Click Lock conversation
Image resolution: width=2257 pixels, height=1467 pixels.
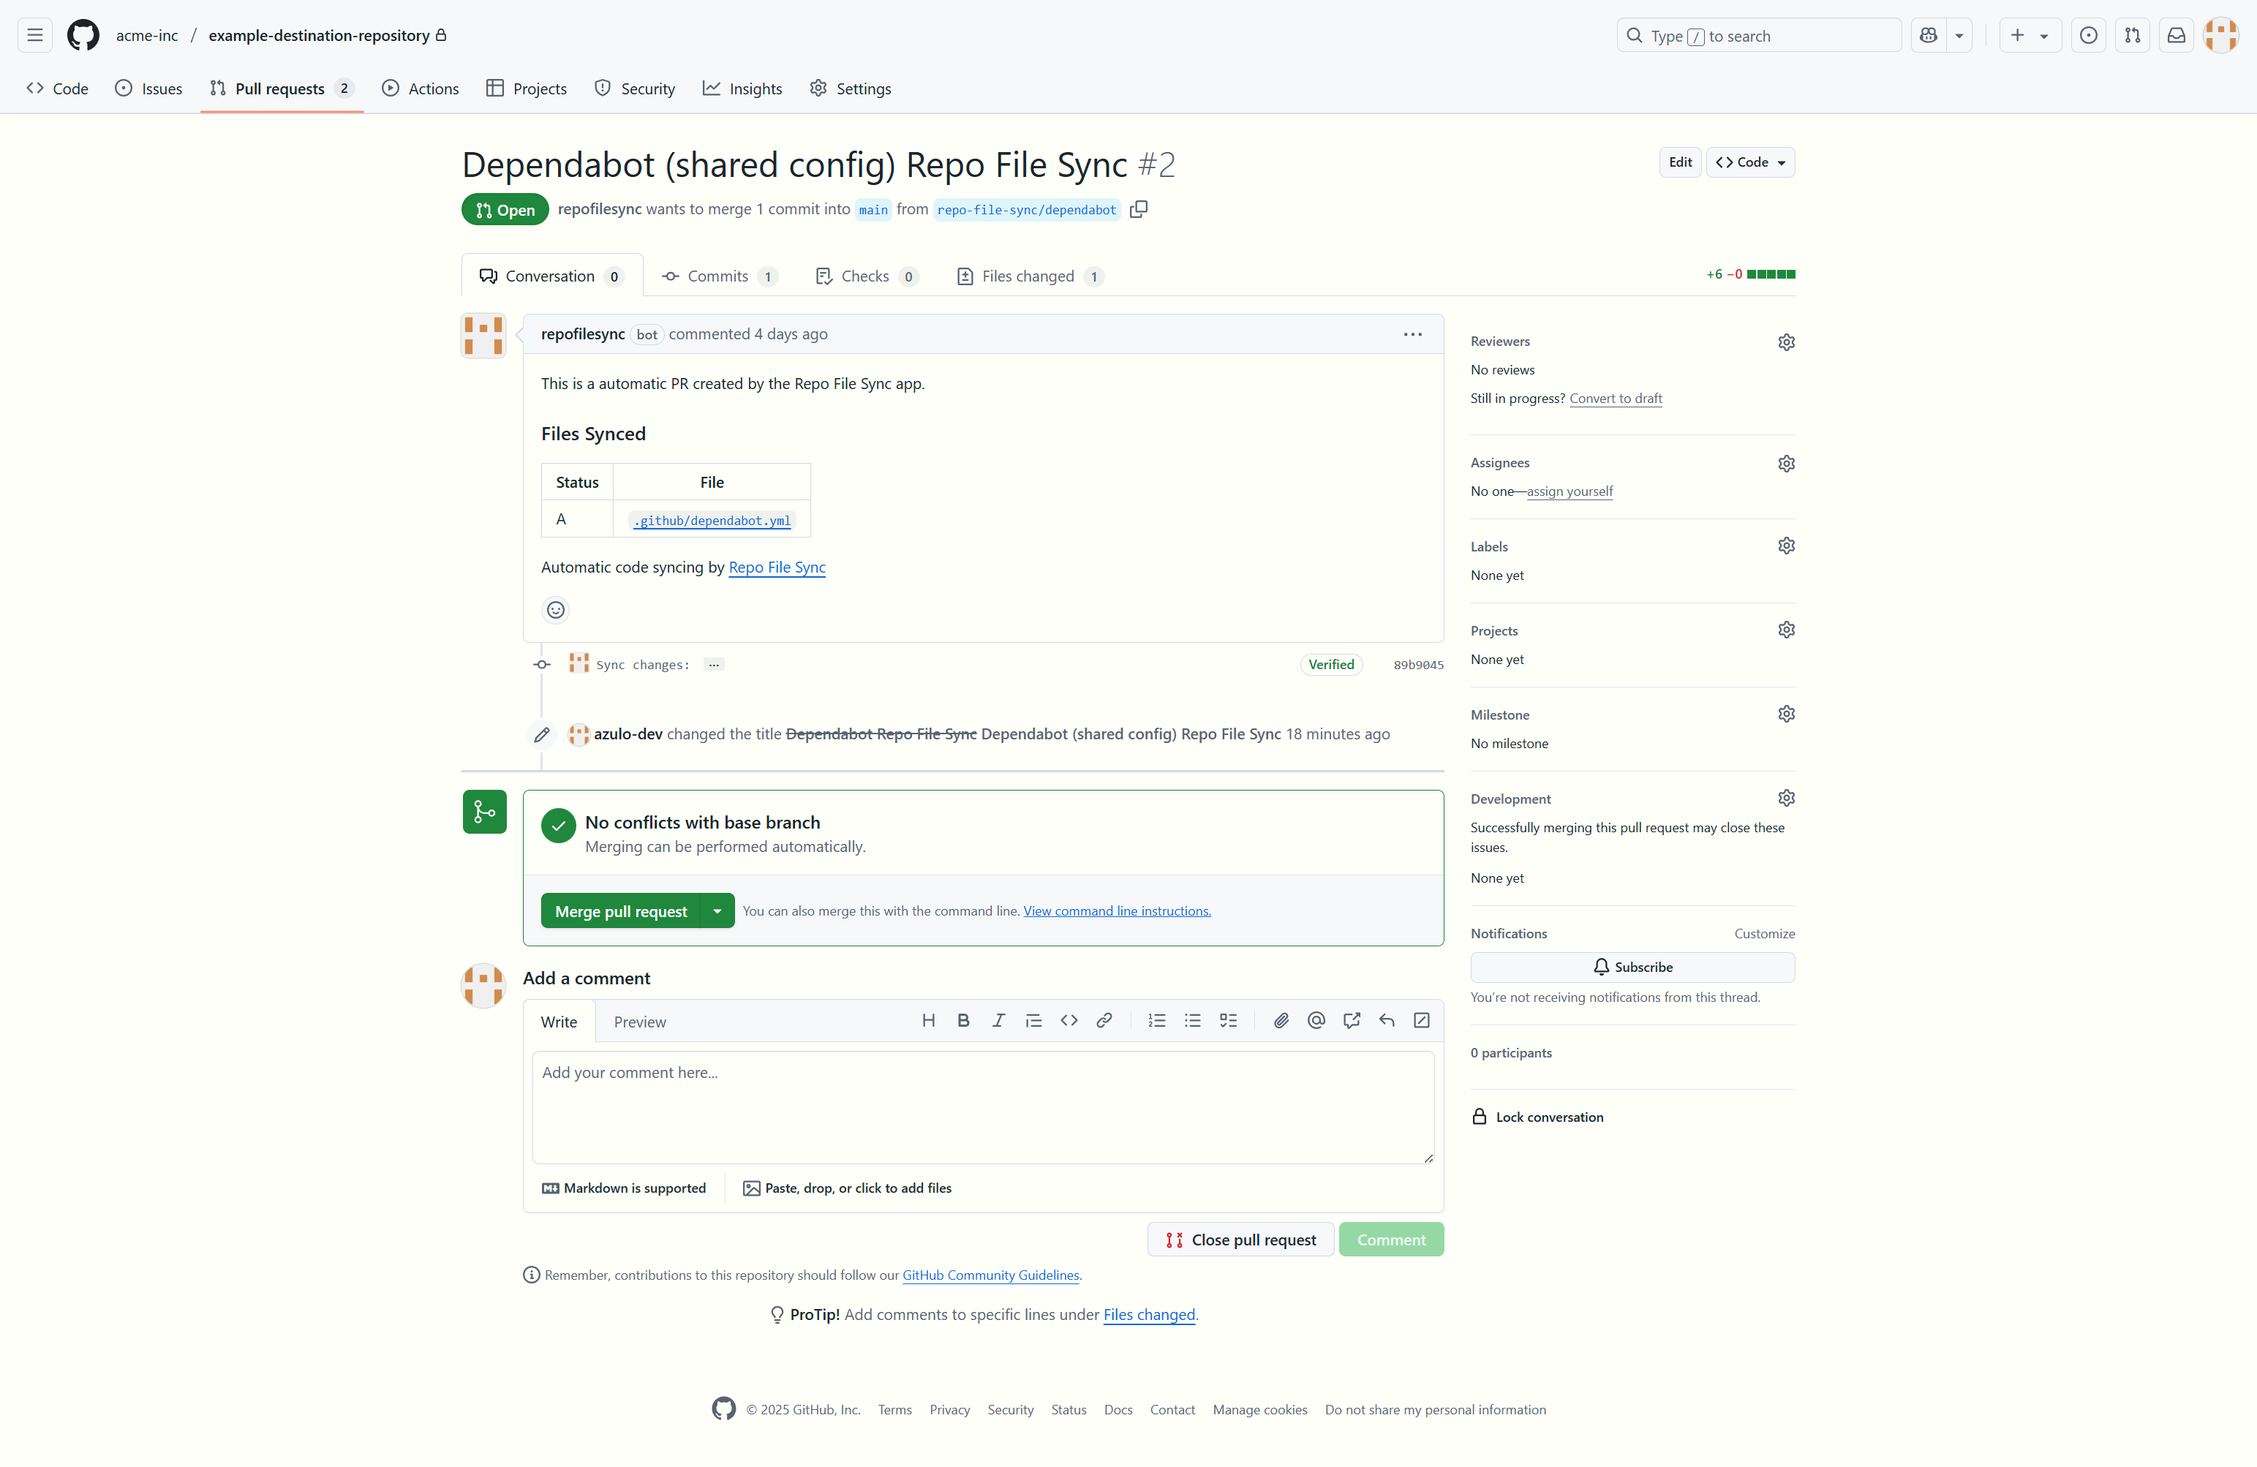[1538, 1117]
